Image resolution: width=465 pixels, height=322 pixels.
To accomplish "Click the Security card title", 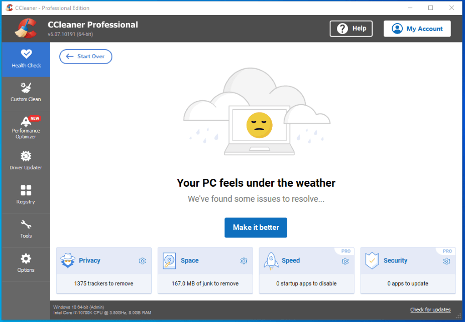I will pos(395,260).
